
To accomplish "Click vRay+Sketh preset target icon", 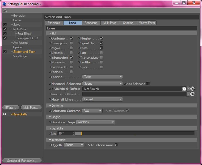I will tap(5, 114).
